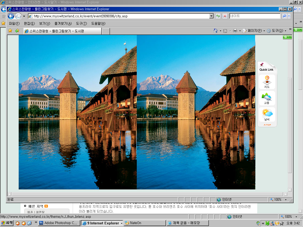Click the Refresh page icon

point(218,16)
